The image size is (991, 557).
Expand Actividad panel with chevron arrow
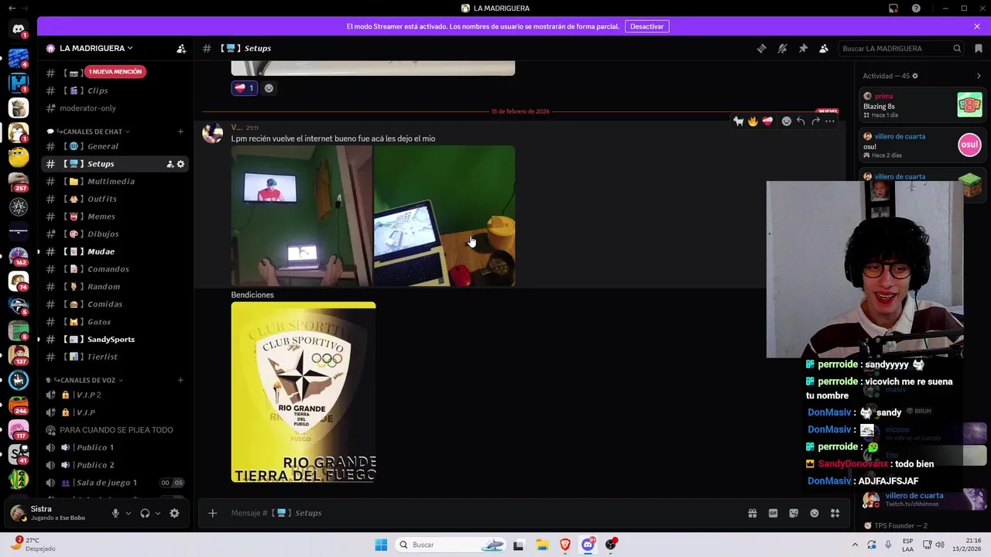click(979, 76)
